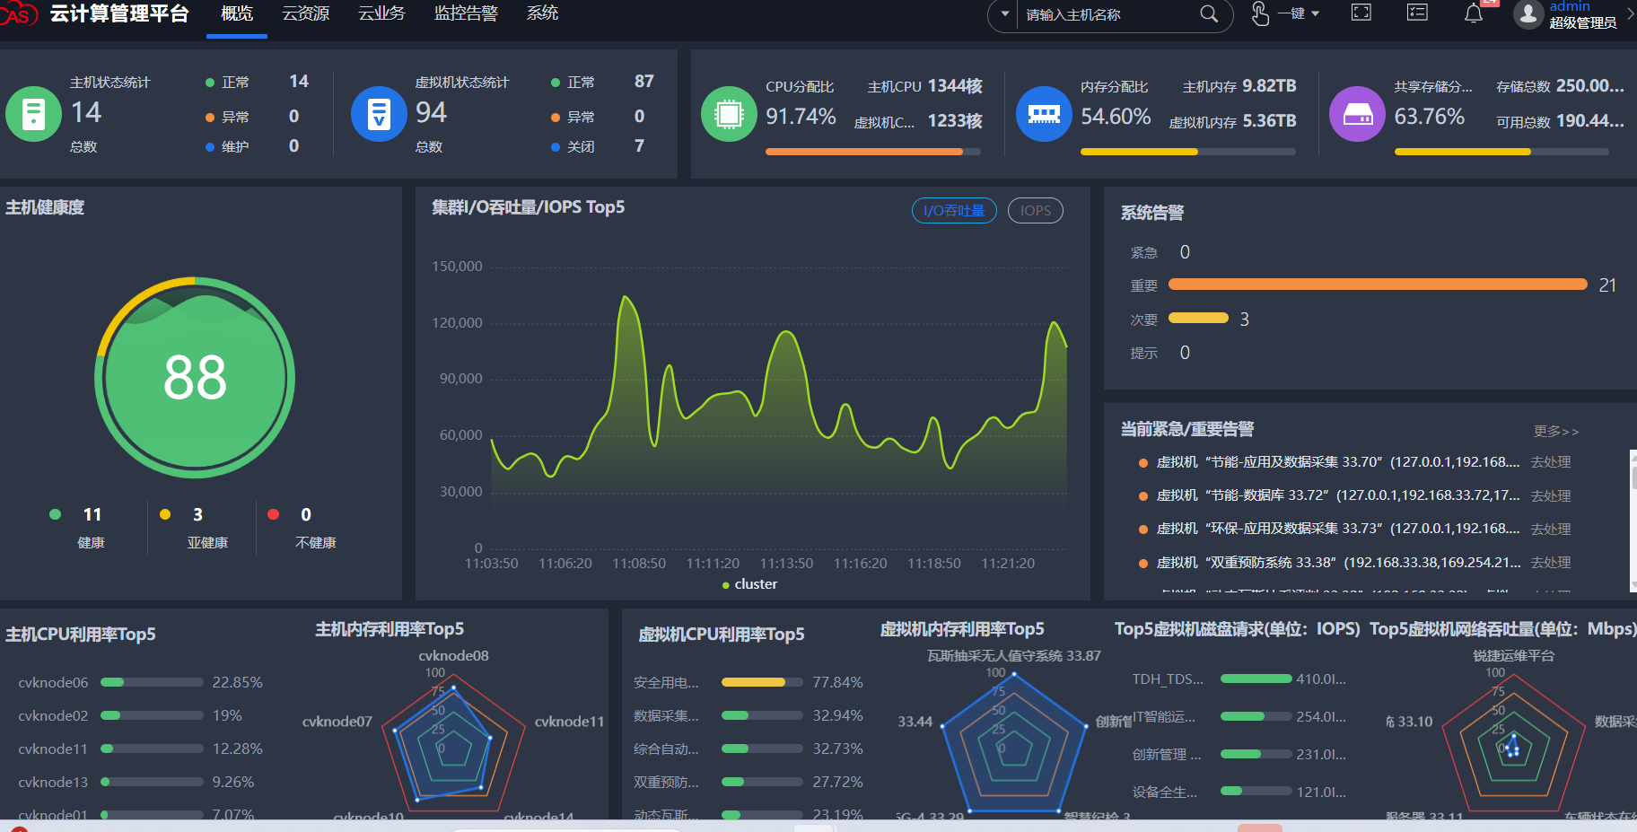Click the 创新管理 disk IOPS row
The height and width of the screenshot is (832, 1637).
(1239, 754)
